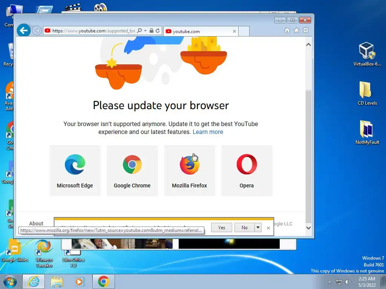Click the Microsoft Edge label
The height and width of the screenshot is (289, 386).
point(75,186)
